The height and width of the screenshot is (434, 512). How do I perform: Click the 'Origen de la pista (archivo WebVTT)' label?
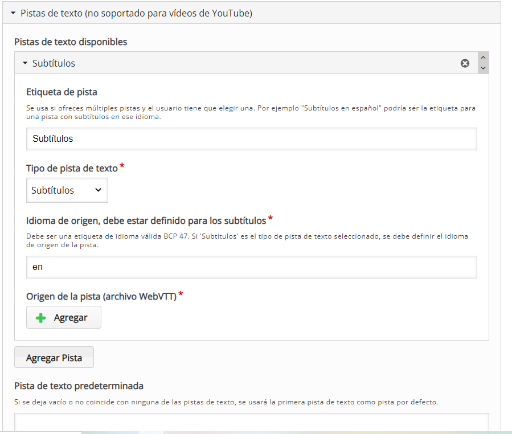tap(101, 296)
